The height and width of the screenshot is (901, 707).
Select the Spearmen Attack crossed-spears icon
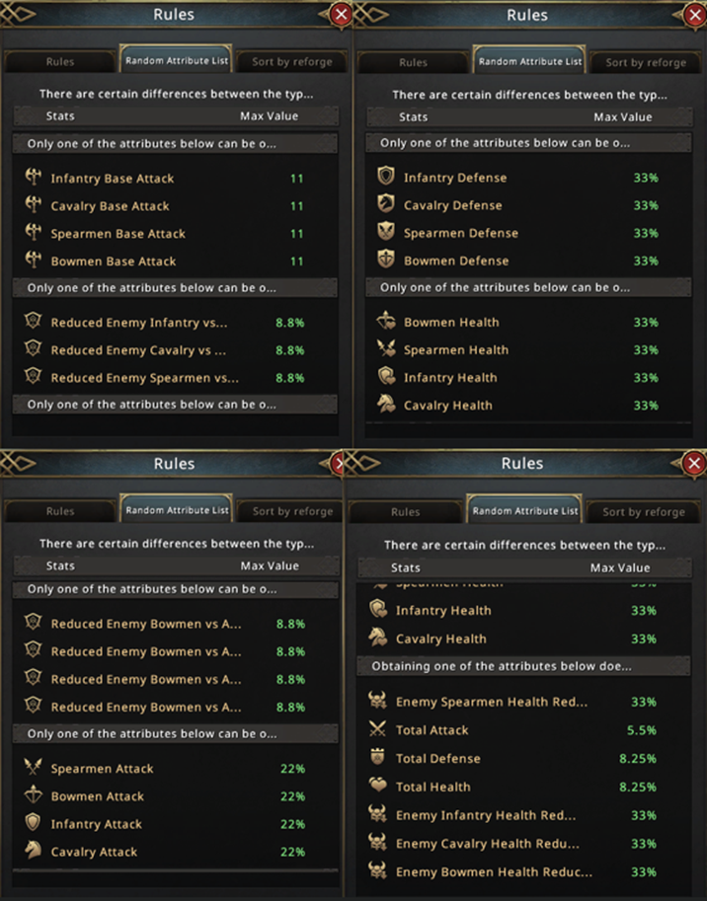click(x=35, y=768)
